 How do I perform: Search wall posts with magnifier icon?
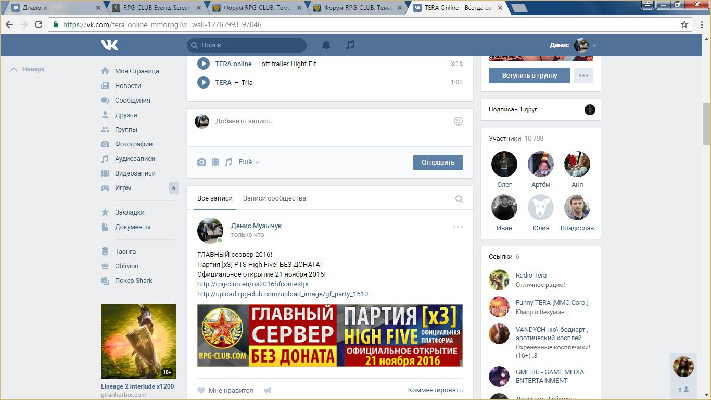point(459,198)
